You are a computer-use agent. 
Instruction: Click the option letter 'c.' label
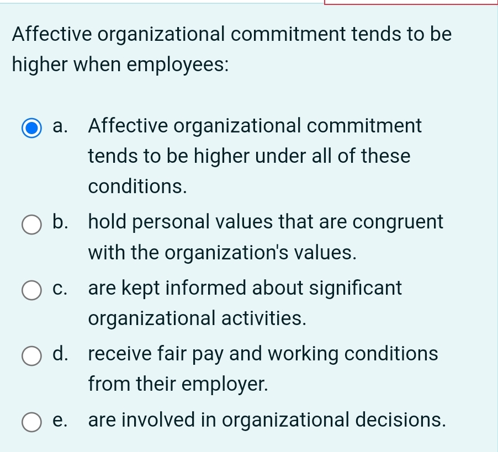pos(59,289)
